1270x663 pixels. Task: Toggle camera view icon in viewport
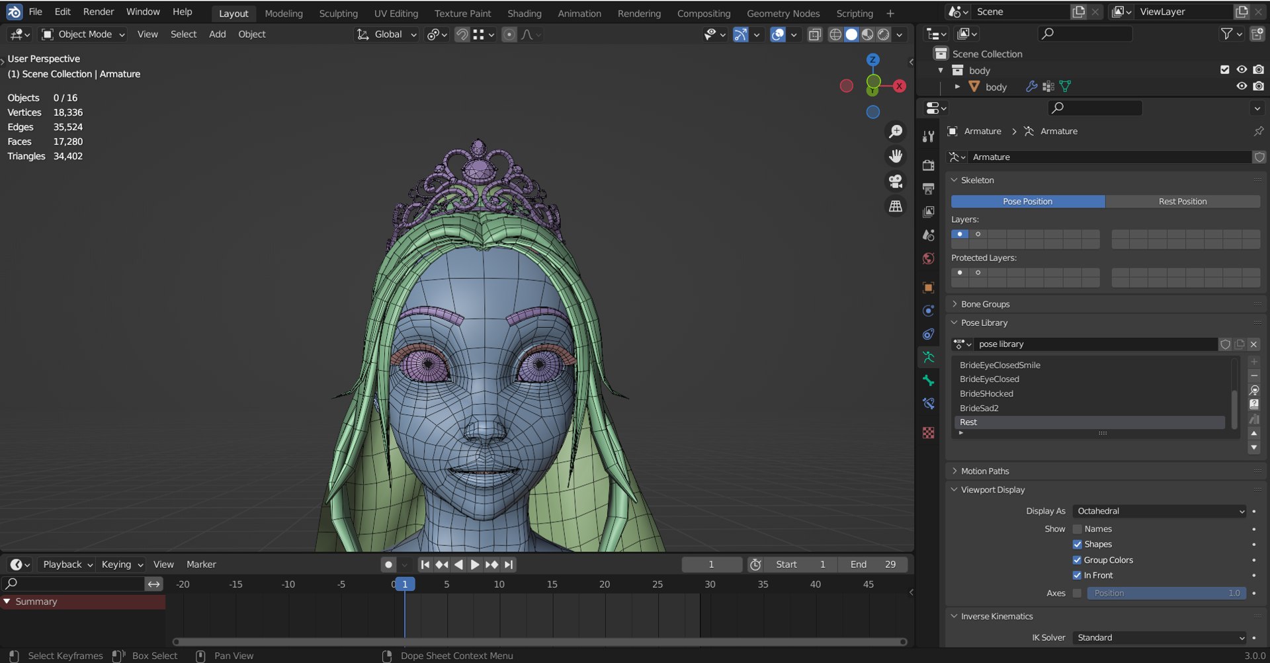click(896, 181)
